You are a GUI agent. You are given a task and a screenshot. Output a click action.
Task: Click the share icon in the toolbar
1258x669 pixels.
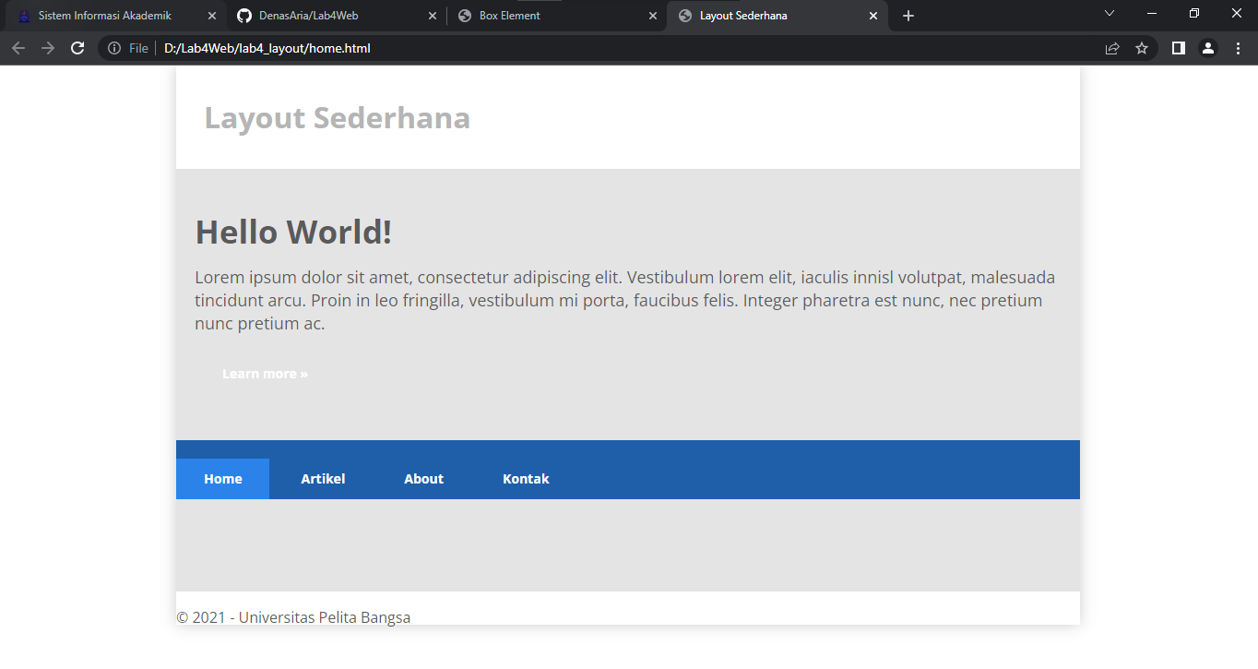coord(1112,48)
